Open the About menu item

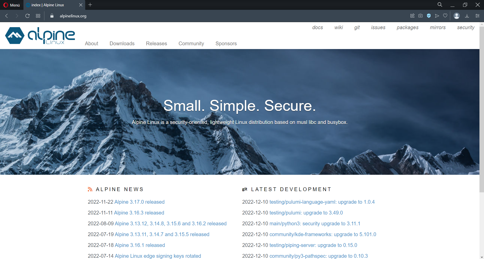(x=92, y=44)
